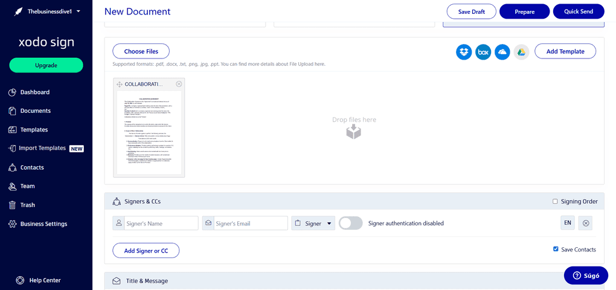Click the feather account icon
The image size is (616, 290).
[18, 11]
